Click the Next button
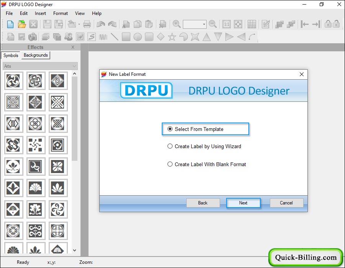 pyautogui.click(x=243, y=203)
